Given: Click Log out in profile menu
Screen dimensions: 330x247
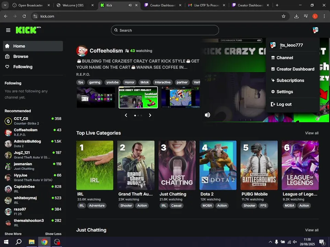Looking at the screenshot, I should [293, 104].
